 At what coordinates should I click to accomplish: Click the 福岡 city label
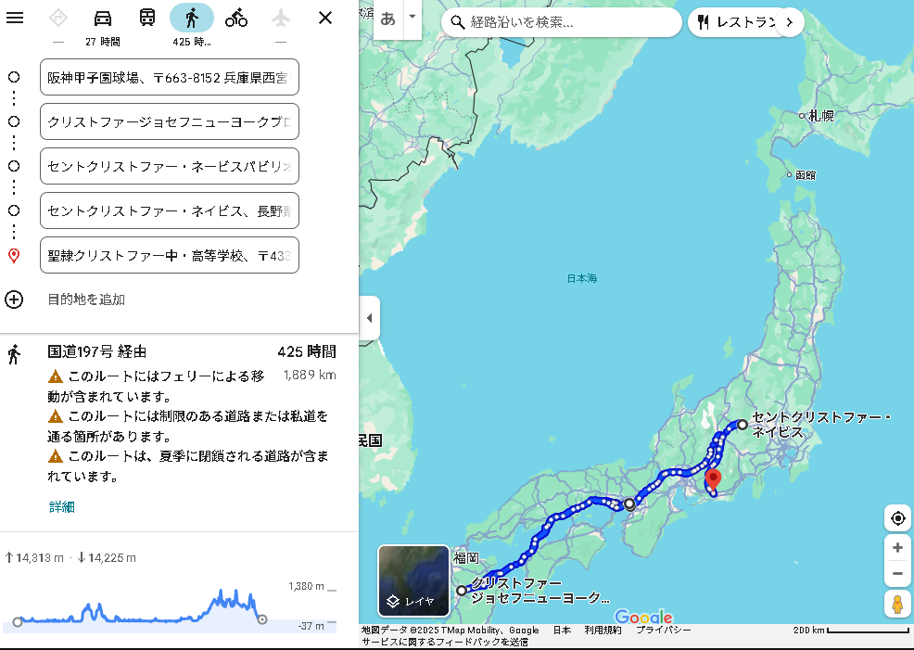click(465, 558)
